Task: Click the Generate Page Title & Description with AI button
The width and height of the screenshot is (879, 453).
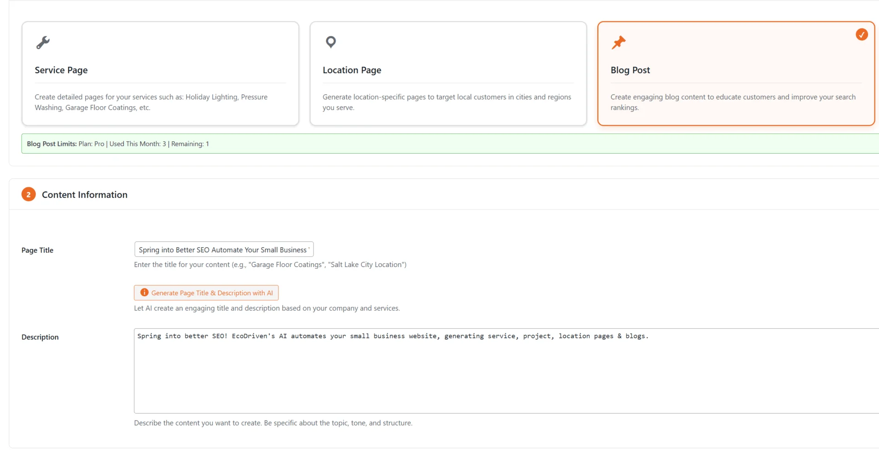Action: pos(206,293)
